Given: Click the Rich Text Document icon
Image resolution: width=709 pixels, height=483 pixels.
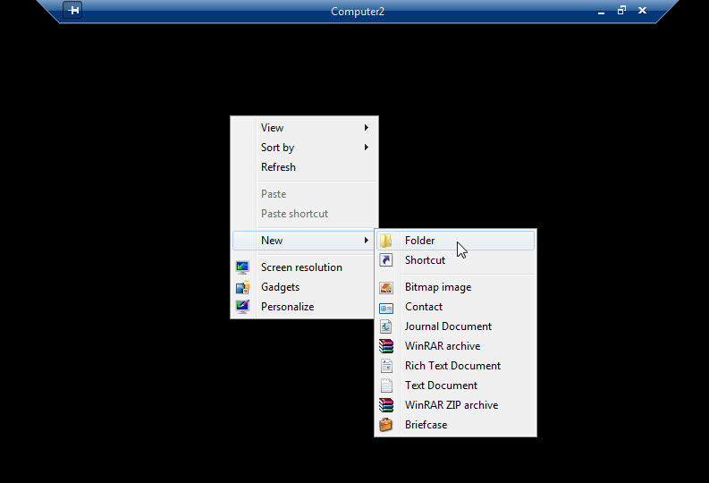Looking at the screenshot, I should tap(386, 366).
